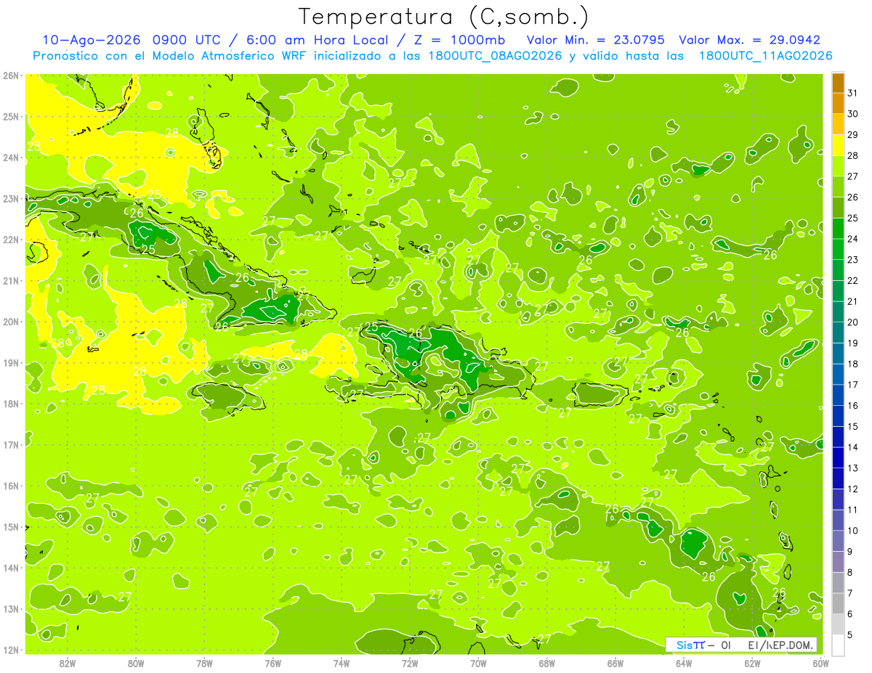Click the SisTT-OI EI/REP.DOM. logo box
This screenshot has width=872, height=673.
point(741,645)
